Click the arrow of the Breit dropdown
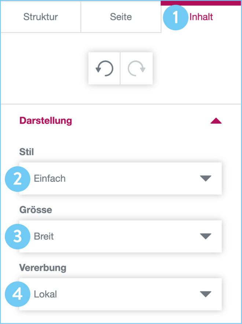 click(206, 237)
